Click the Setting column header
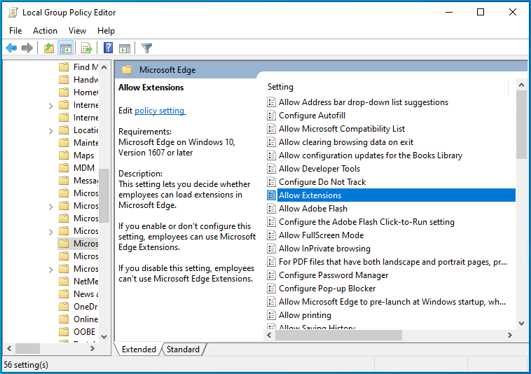 [281, 87]
